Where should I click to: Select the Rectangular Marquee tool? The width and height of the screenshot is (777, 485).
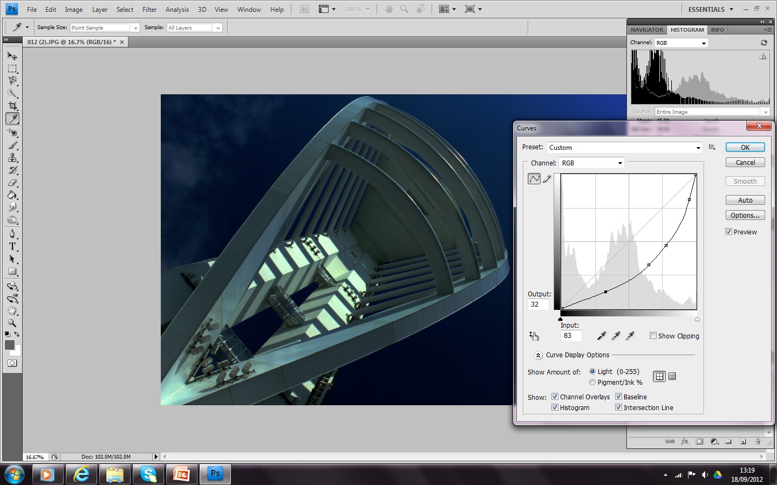click(12, 68)
